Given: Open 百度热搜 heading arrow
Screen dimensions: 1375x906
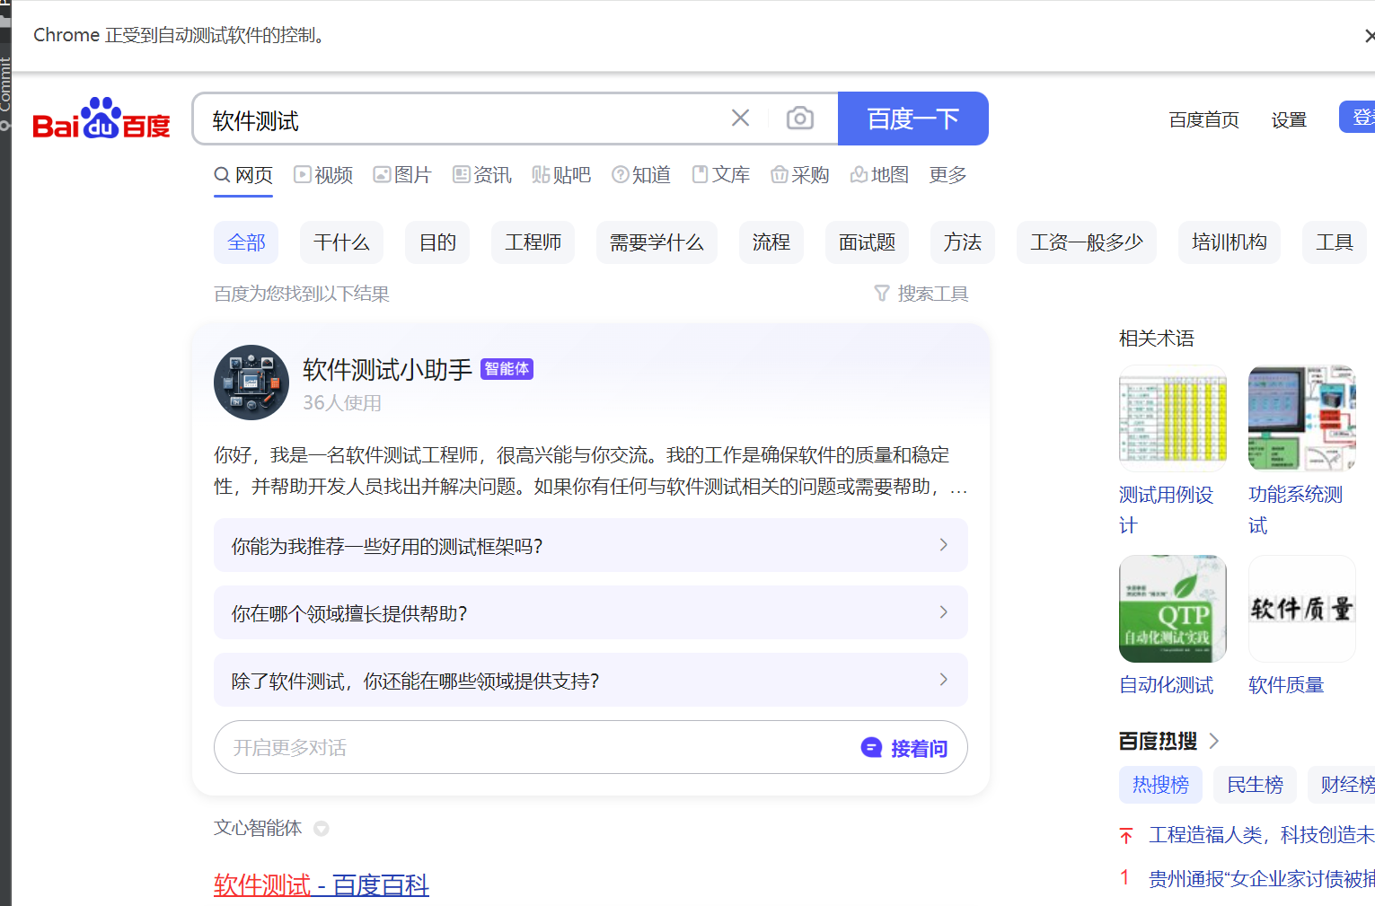Looking at the screenshot, I should (x=1214, y=741).
